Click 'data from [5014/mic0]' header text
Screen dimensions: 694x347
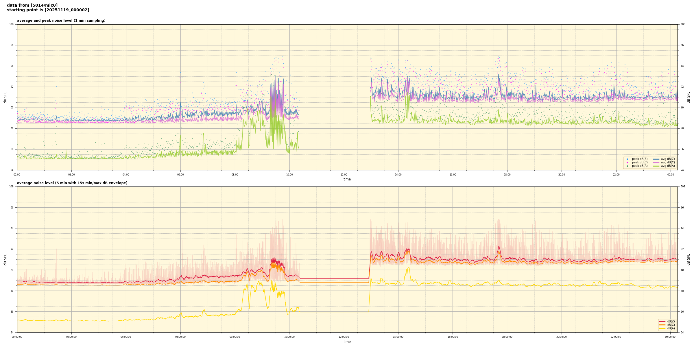(32, 5)
